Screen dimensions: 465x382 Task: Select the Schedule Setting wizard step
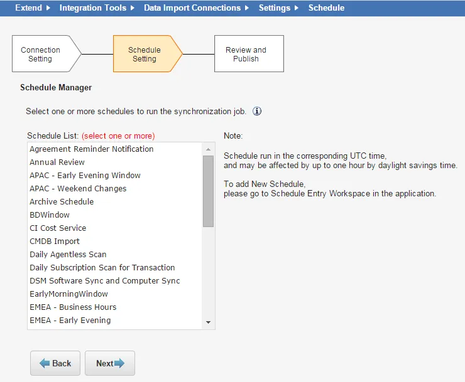point(148,54)
